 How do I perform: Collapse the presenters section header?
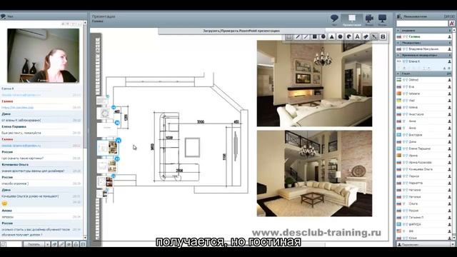tap(424, 31)
